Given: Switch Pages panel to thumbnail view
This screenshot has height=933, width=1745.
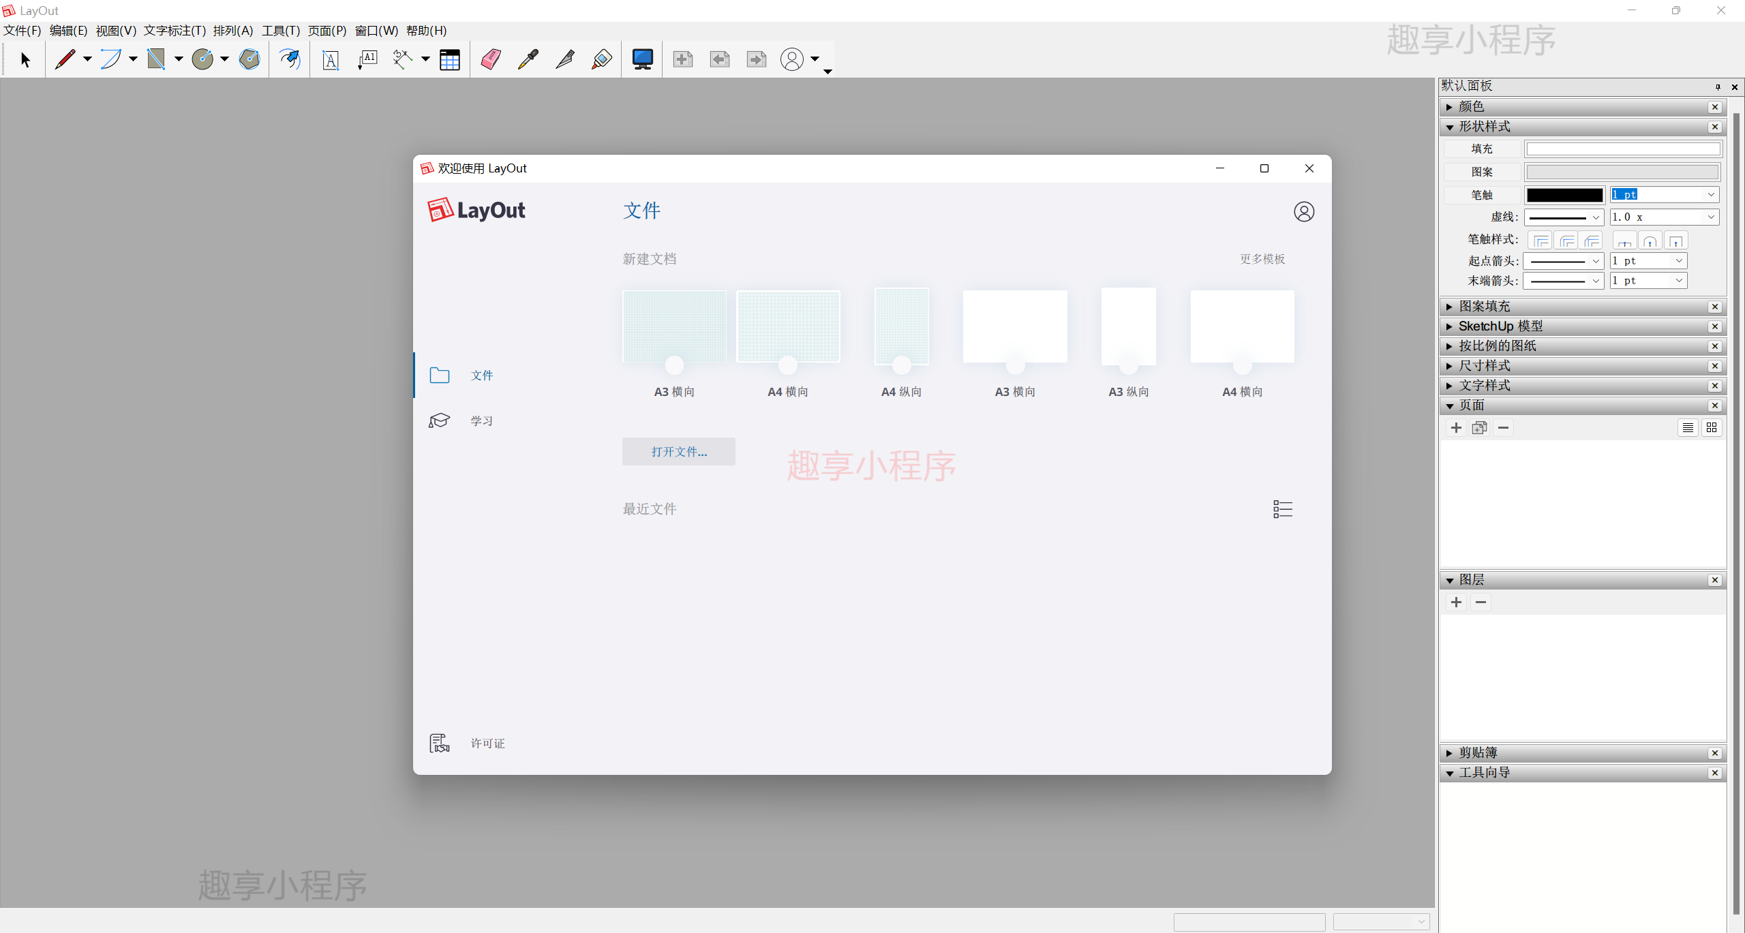Looking at the screenshot, I should coord(1712,428).
